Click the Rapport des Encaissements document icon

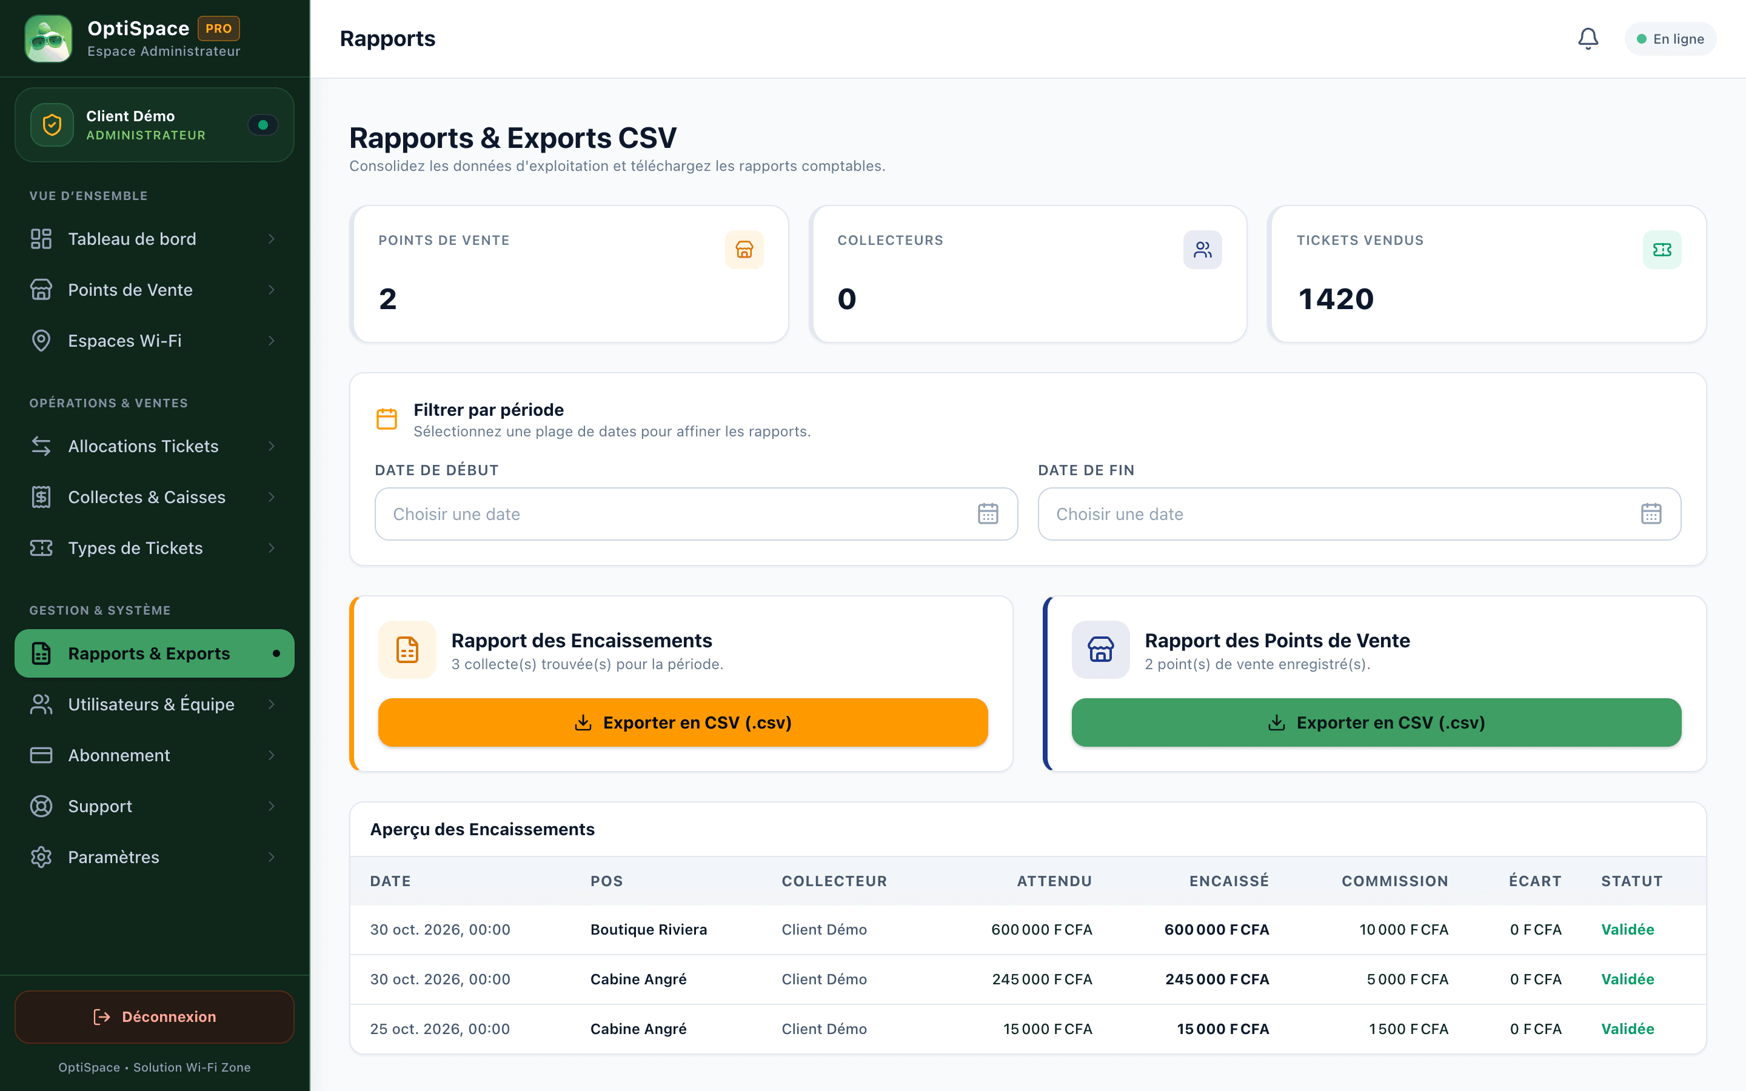click(x=407, y=649)
